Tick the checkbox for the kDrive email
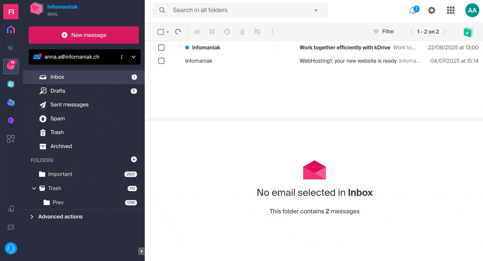 161,48
